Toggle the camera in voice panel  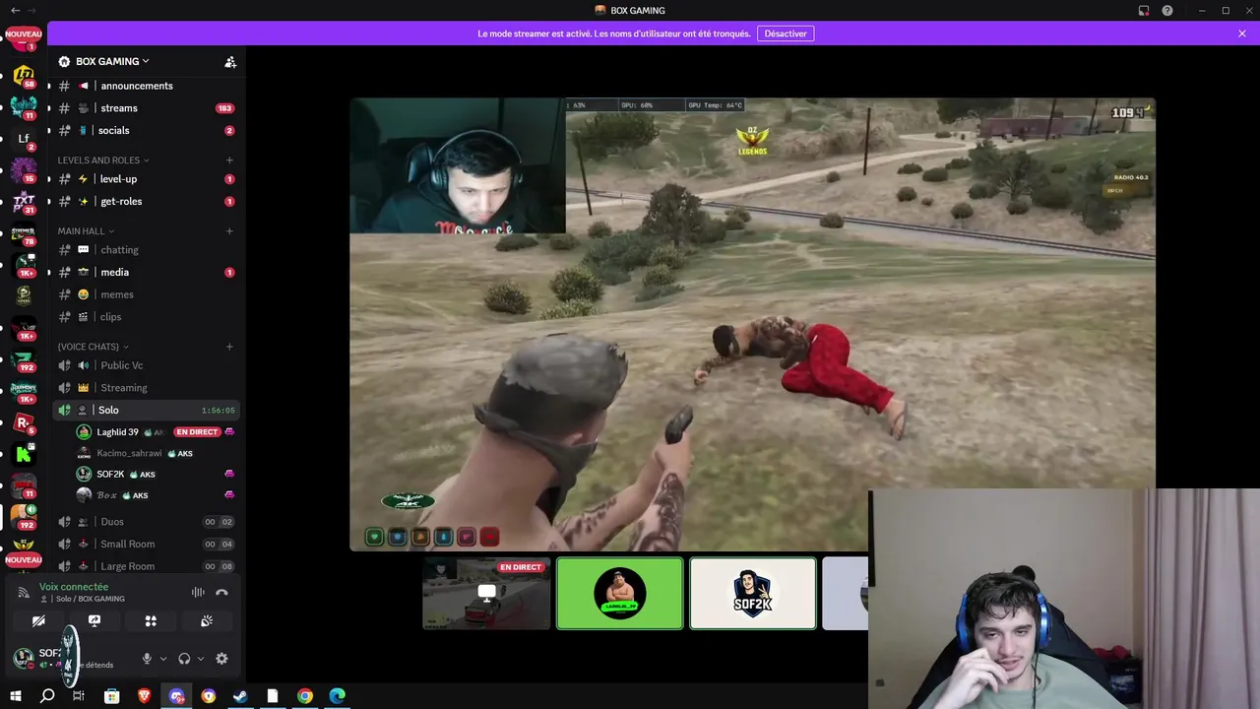coord(38,621)
